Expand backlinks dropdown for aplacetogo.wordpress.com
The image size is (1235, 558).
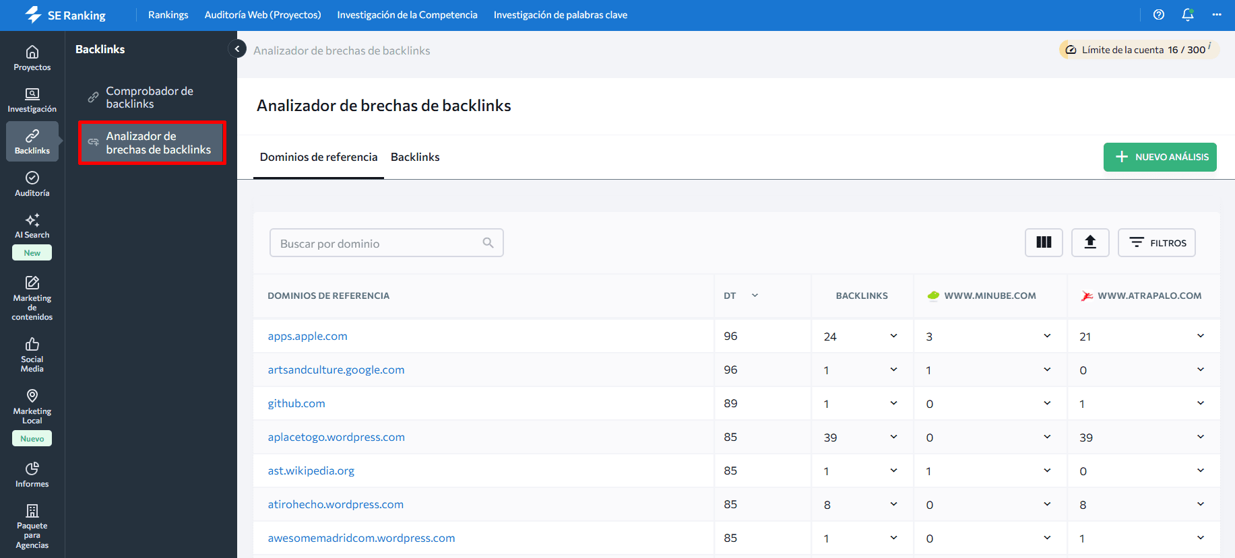pyautogui.click(x=893, y=437)
